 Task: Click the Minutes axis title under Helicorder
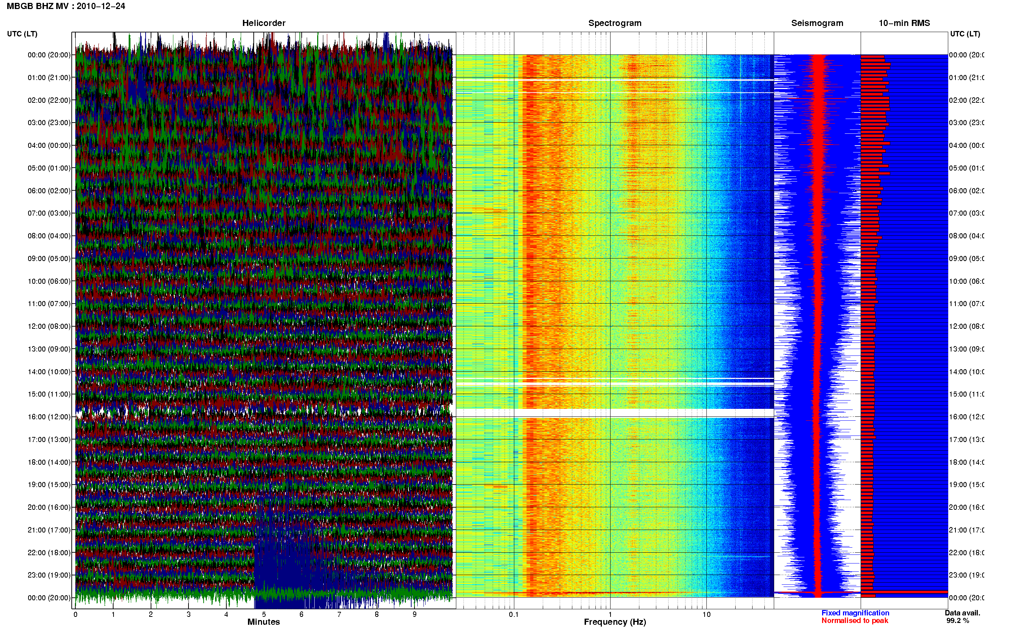point(263,622)
